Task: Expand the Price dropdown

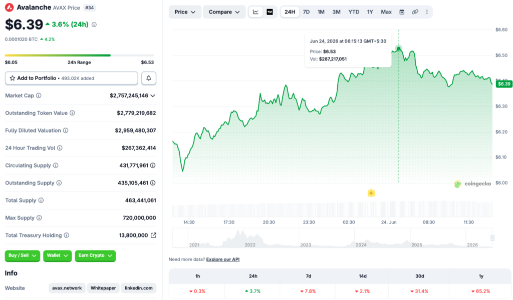Action: click(x=185, y=12)
